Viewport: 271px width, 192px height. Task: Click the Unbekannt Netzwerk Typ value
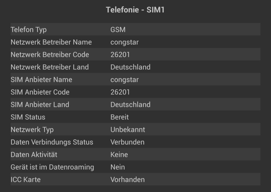tap(128, 129)
